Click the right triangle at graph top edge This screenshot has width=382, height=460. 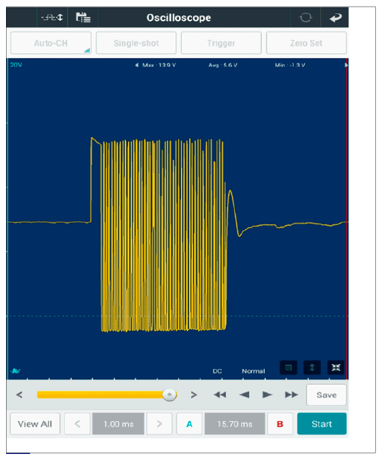(x=346, y=65)
